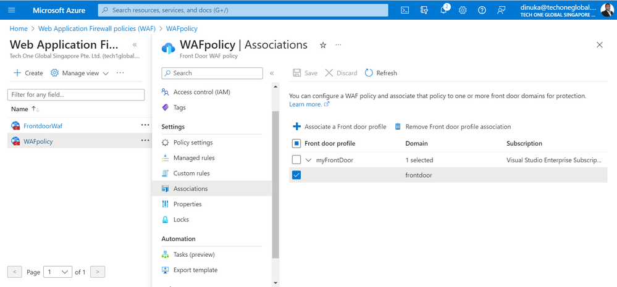This screenshot has width=617, height=287.
Task: Click Create in the WAF policies list
Action: (x=28, y=73)
